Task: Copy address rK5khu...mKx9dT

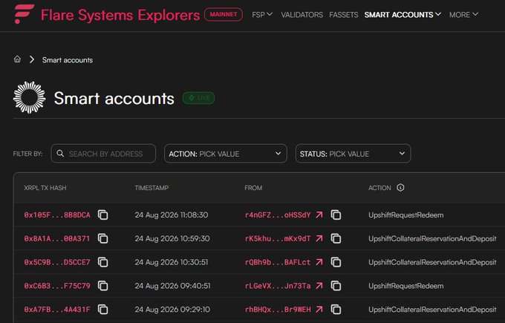Action: click(336, 238)
